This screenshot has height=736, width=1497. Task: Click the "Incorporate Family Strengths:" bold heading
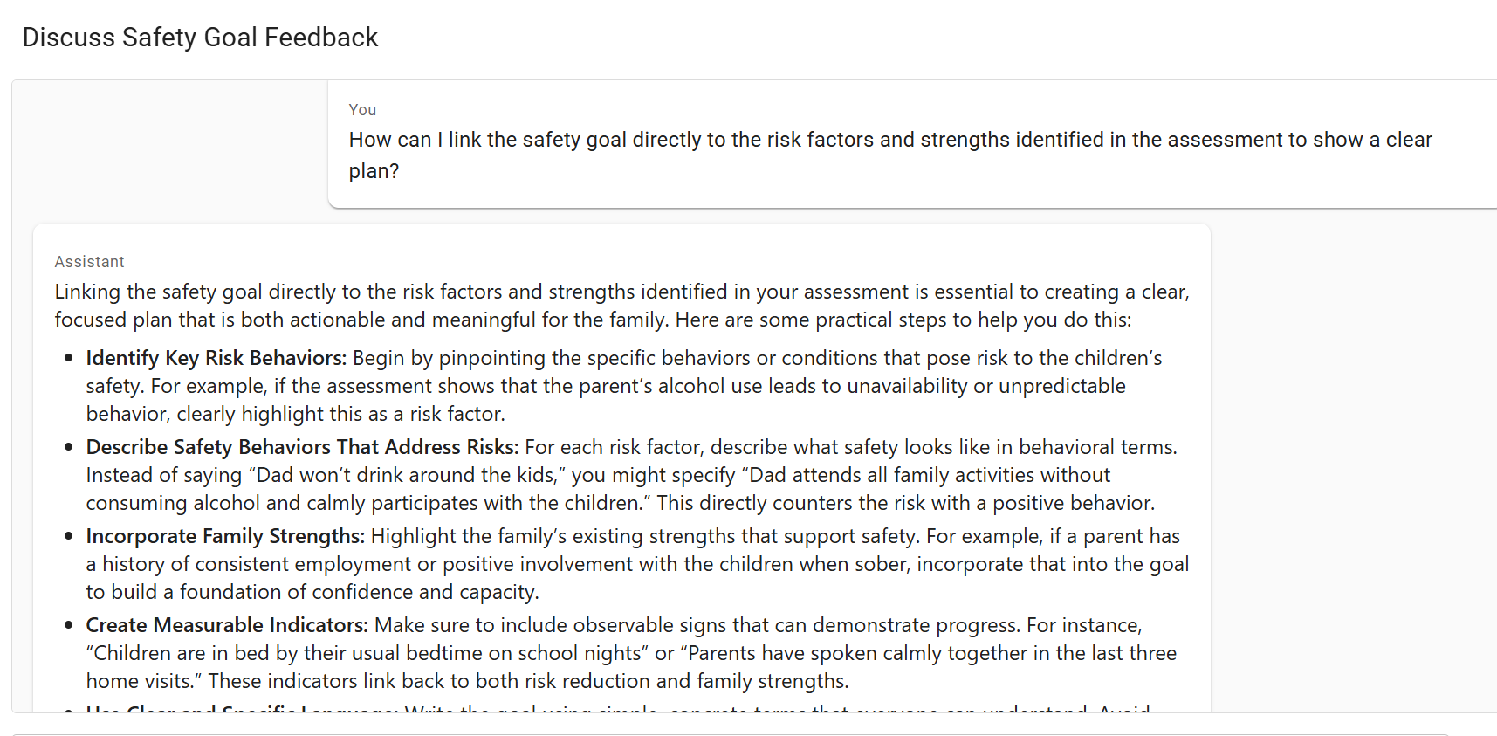coord(225,536)
